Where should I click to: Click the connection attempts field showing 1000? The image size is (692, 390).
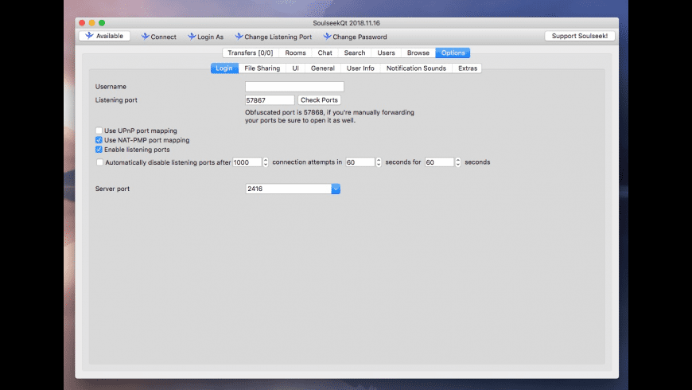click(247, 162)
